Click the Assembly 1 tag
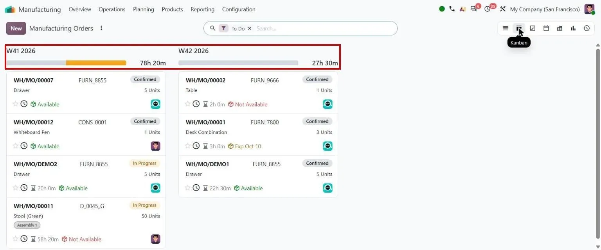 (x=27, y=225)
